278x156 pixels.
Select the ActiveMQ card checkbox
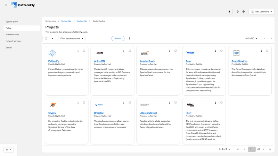[130, 51]
